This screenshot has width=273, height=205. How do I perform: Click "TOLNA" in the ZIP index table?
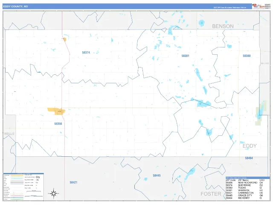coord(242,188)
